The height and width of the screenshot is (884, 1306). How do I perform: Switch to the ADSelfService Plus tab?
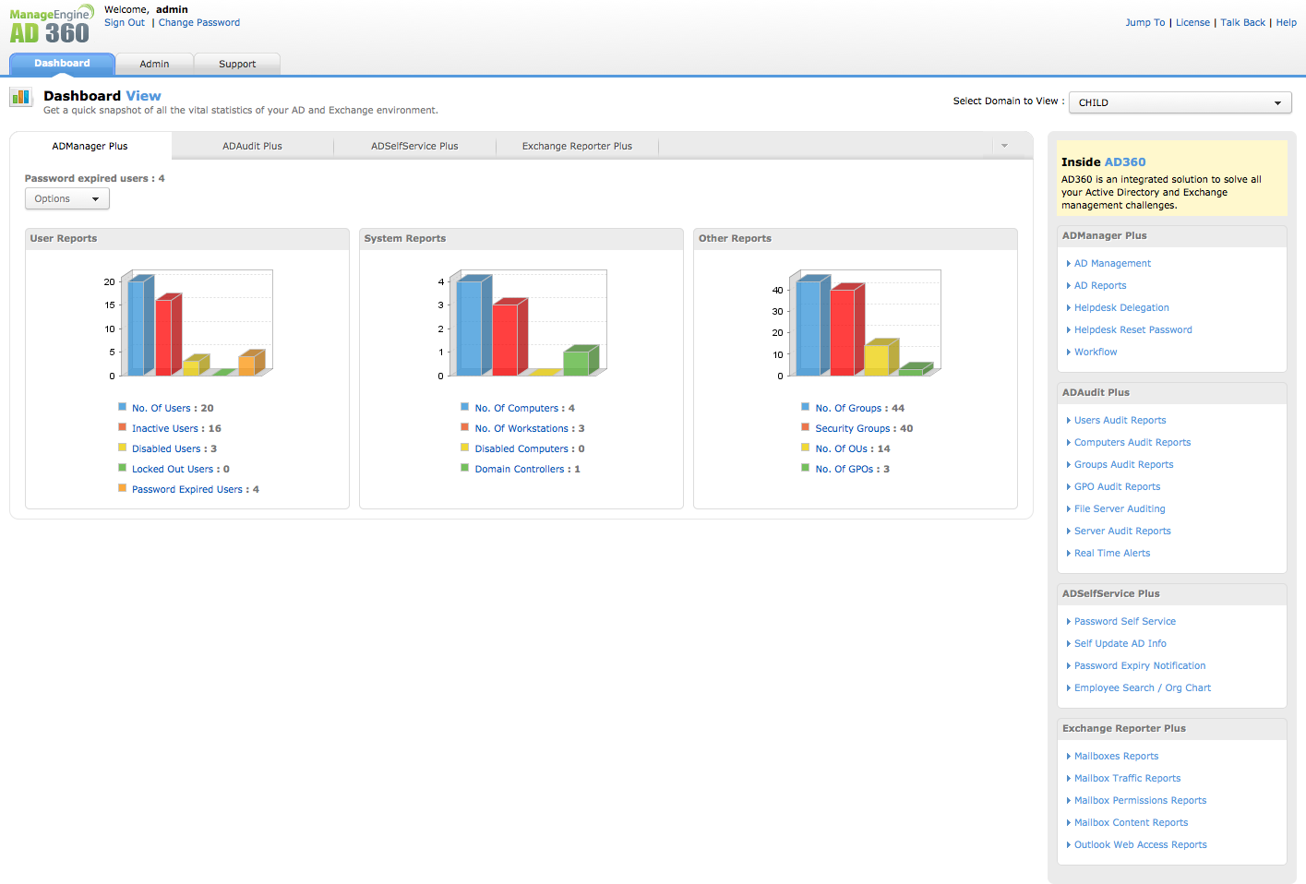click(414, 146)
